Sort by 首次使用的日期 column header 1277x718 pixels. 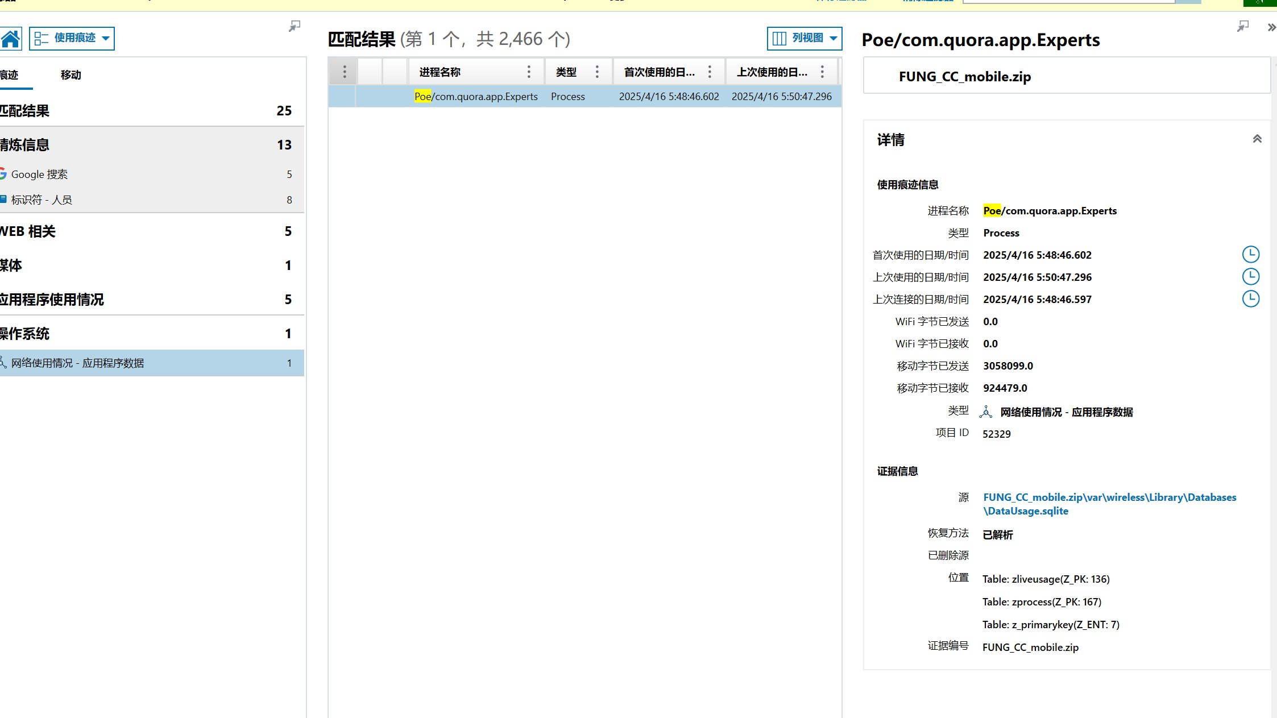pyautogui.click(x=660, y=72)
